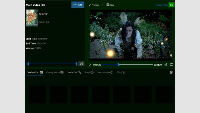Image resolution: width=200 pixels, height=113 pixels.
Task: Switch to the Custom Audio tab
Action: point(105,73)
